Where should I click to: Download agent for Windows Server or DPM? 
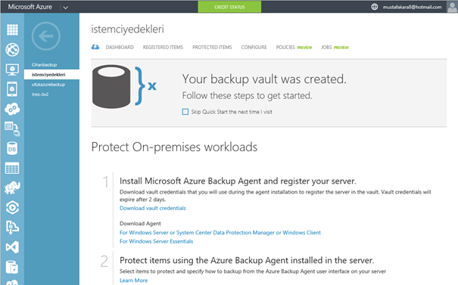[220, 233]
